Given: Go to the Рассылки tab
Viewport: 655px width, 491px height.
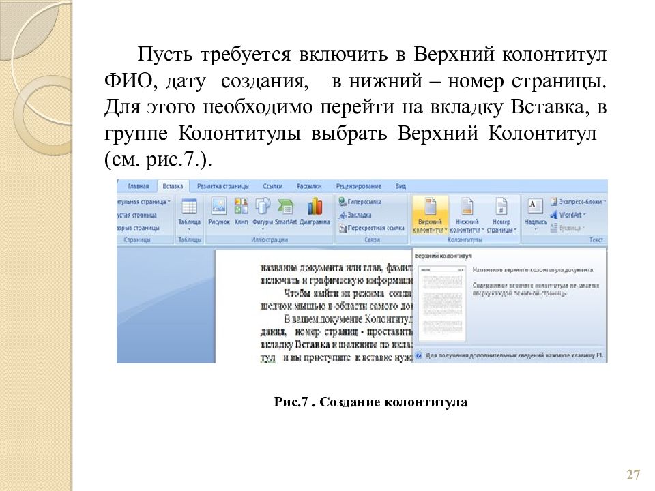Looking at the screenshot, I should tap(309, 186).
